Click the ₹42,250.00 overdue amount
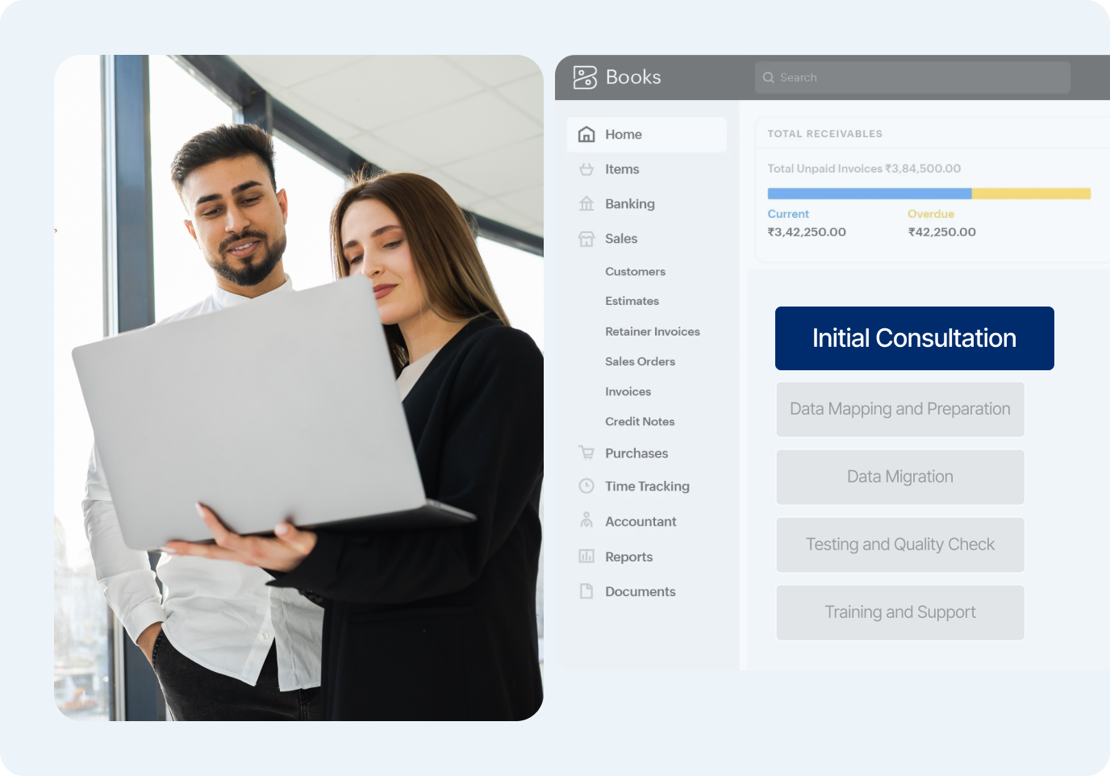Viewport: 1110px width, 776px height. pos(941,232)
